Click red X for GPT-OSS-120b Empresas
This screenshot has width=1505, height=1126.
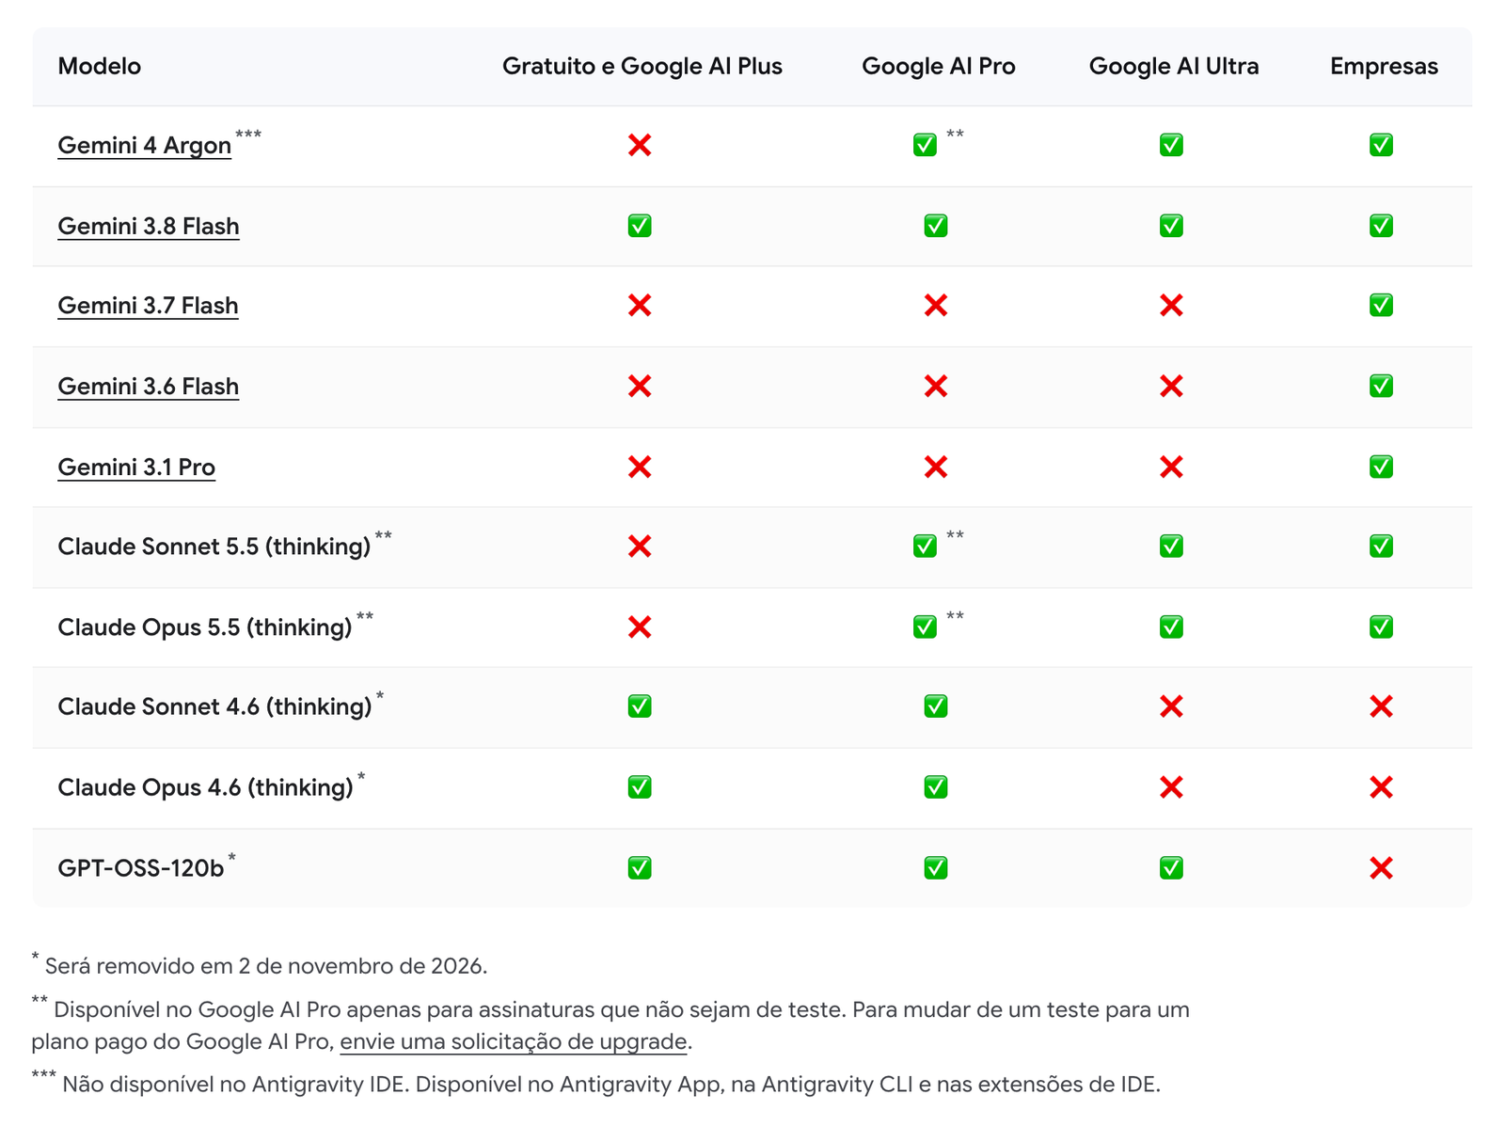1381,867
